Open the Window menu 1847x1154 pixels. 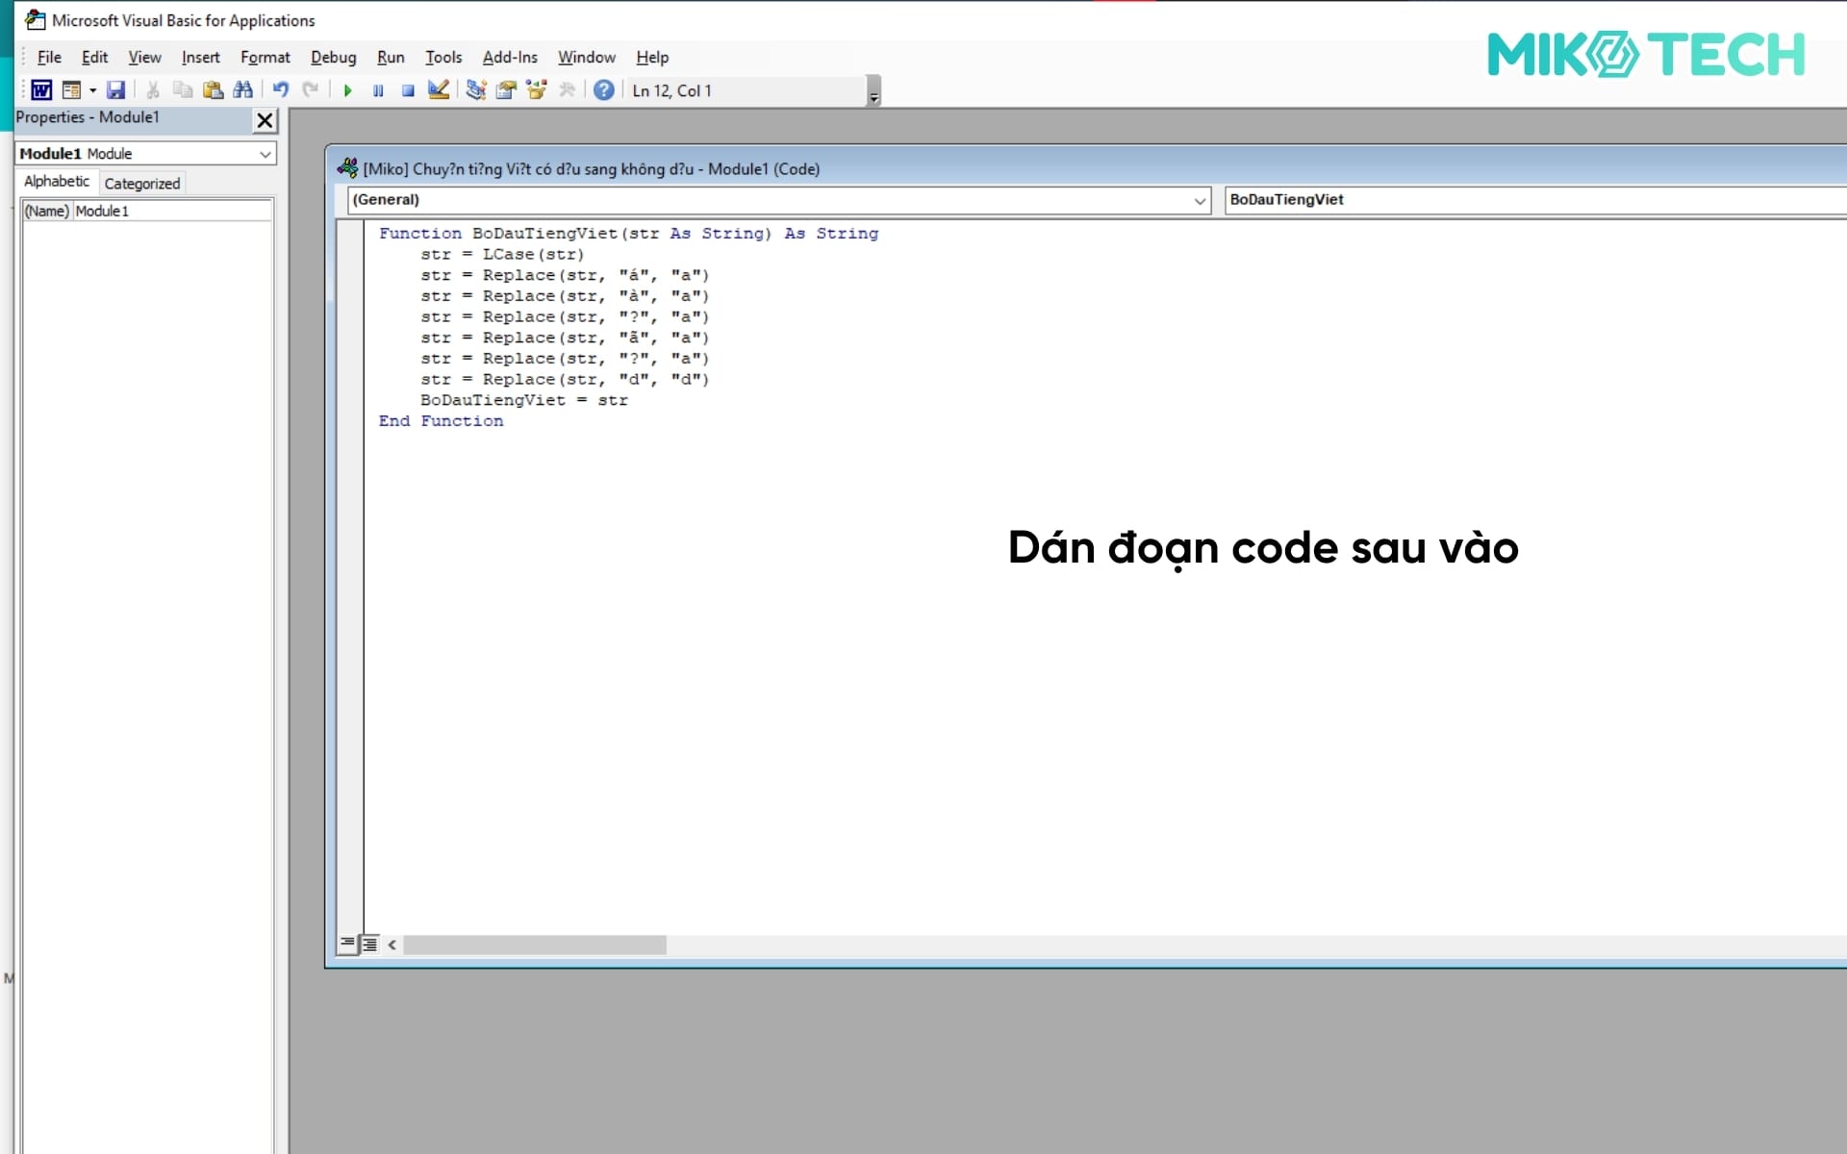pos(587,58)
